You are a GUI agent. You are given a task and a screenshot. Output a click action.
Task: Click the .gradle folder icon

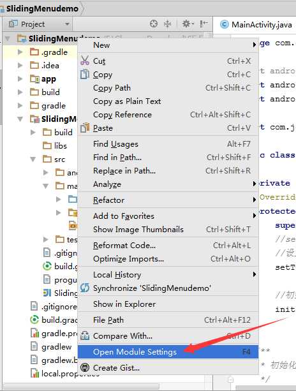tap(34, 52)
